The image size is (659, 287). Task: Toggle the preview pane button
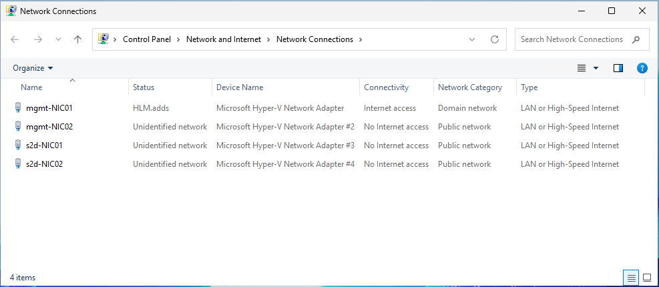pos(618,68)
